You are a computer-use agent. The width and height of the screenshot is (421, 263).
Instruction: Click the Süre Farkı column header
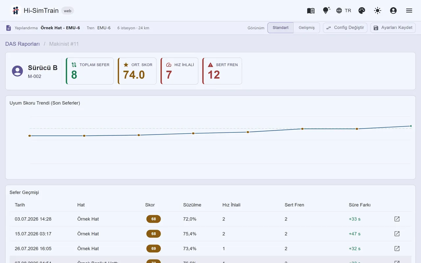(359, 205)
